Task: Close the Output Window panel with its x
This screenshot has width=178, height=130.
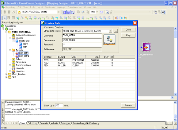Action: point(3,103)
